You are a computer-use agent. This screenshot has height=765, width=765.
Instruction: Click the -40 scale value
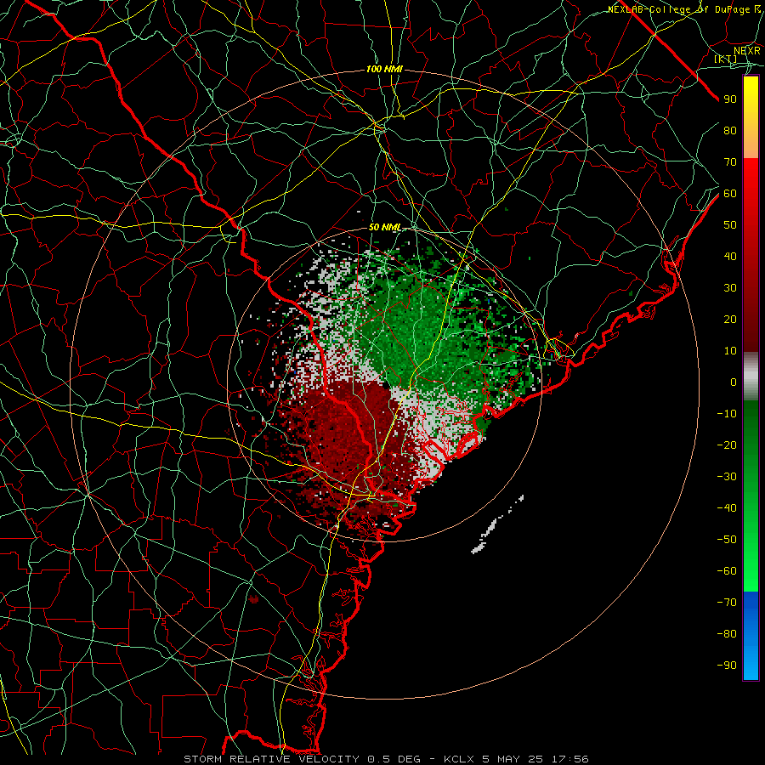pos(727,508)
